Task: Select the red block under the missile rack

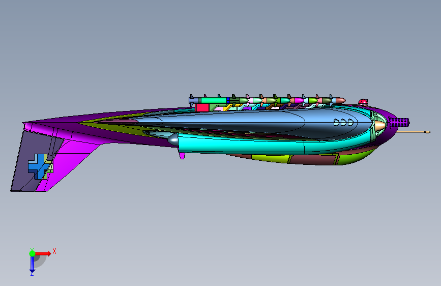Action: 202,107
